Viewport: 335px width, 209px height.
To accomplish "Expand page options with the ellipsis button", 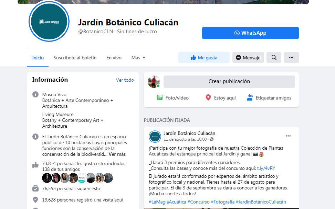I will pyautogui.click(x=291, y=57).
